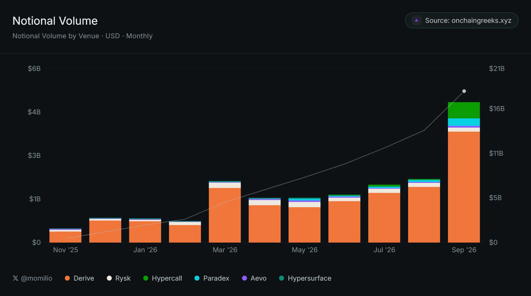Click the cyan Paradex segment of Sep '26 bar
This screenshot has width=531, height=296.
[x=464, y=122]
